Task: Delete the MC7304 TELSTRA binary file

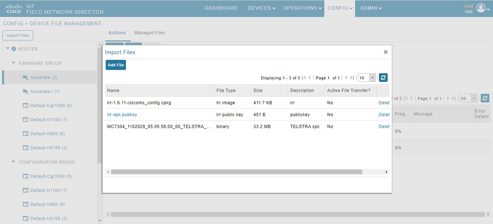Action: [x=384, y=127]
